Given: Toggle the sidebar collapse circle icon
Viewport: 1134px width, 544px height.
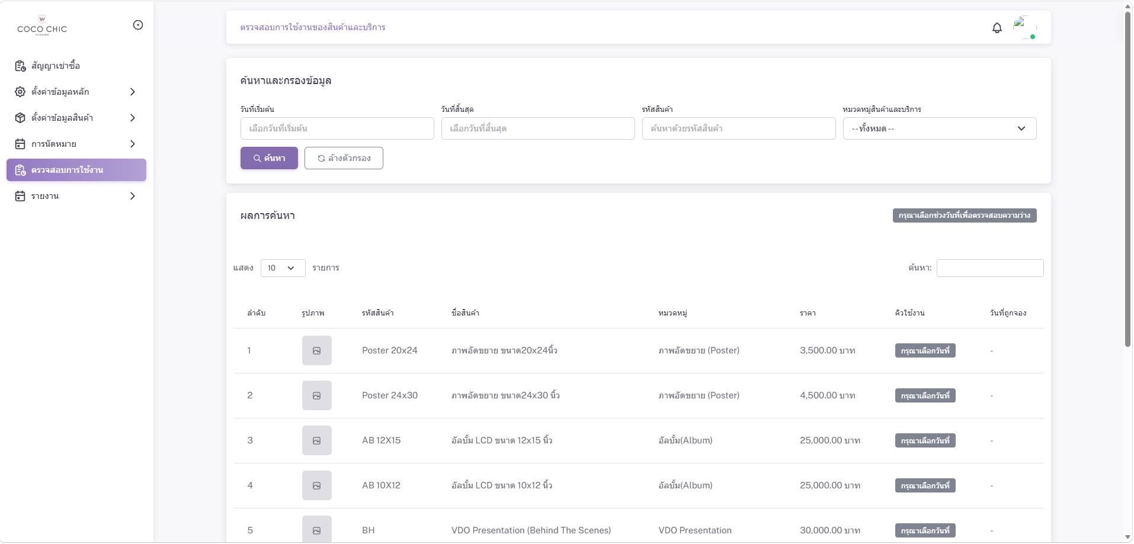Looking at the screenshot, I should (x=138, y=25).
